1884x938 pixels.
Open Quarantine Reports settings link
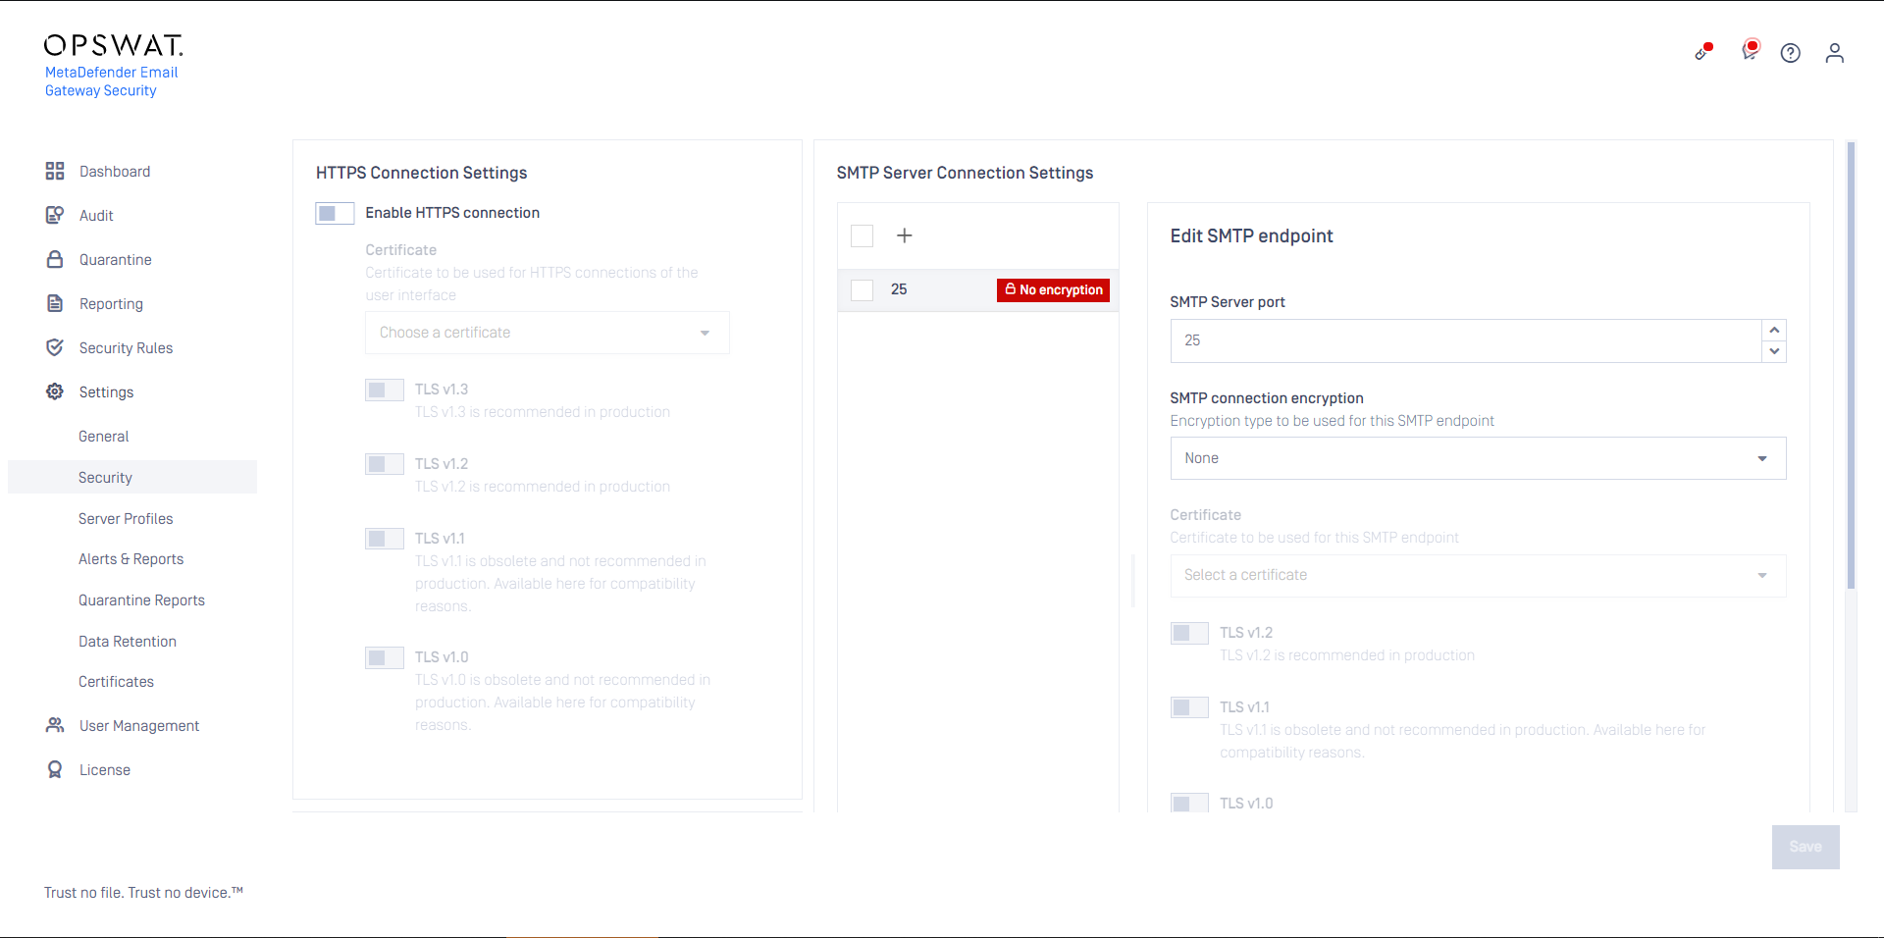point(141,600)
